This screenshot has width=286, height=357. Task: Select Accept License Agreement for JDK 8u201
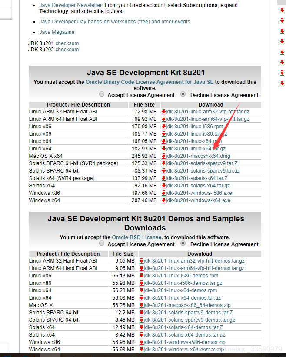102,94
